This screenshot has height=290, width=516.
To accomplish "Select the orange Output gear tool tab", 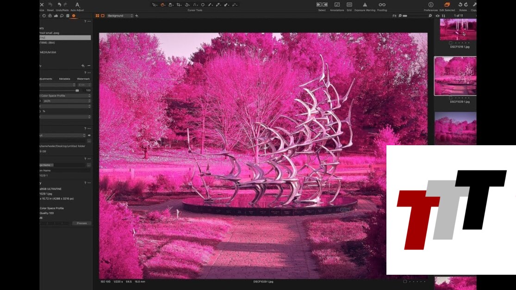I will coord(74,15).
